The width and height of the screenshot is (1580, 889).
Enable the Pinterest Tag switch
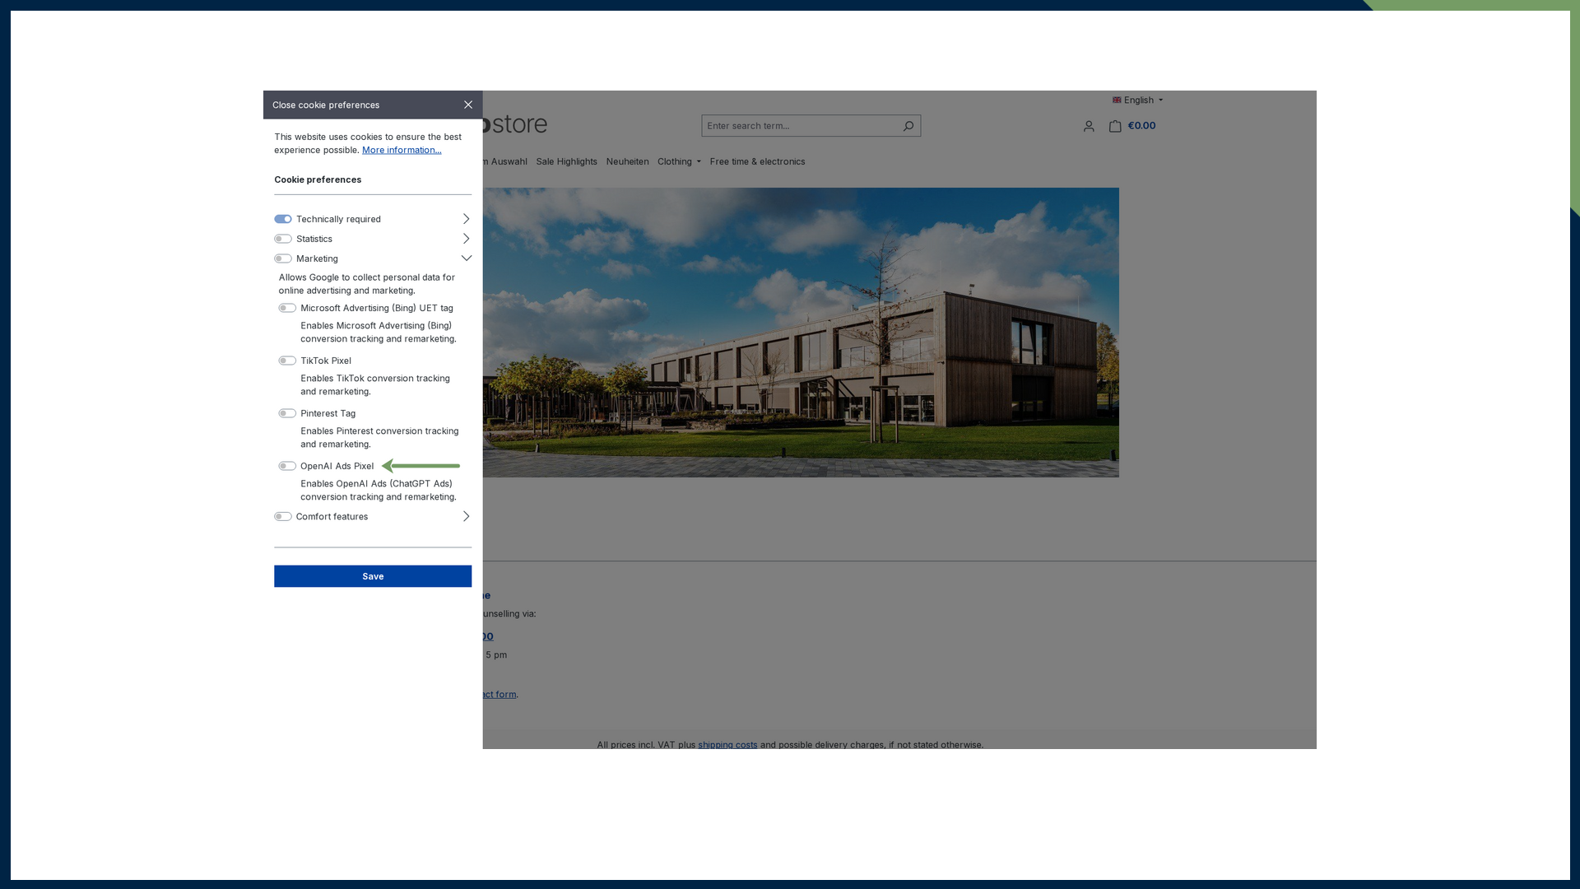287,413
